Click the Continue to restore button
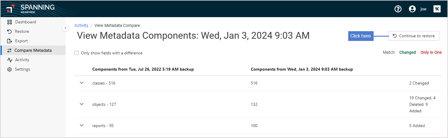Viewport: 448px width, 138px height. click(414, 36)
